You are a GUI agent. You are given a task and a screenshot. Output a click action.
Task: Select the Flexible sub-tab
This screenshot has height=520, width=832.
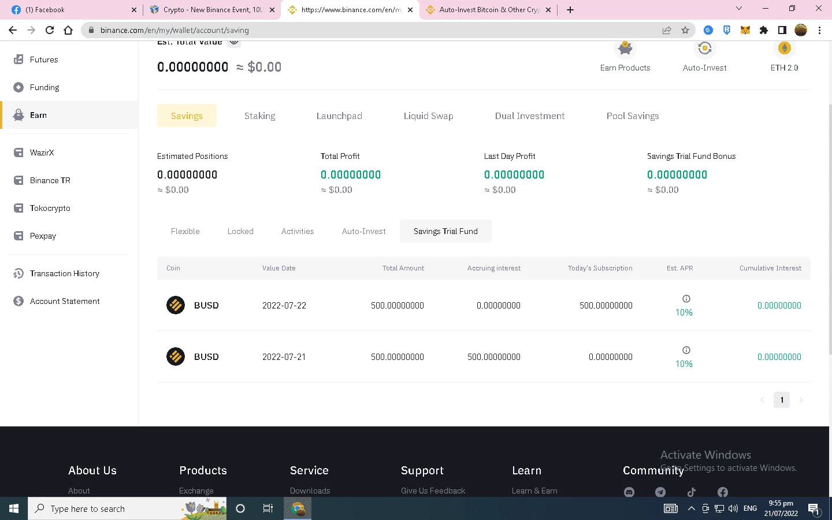[x=185, y=231]
